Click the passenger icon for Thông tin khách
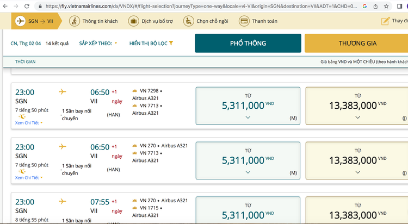The height and width of the screenshot is (224, 408). [74, 21]
